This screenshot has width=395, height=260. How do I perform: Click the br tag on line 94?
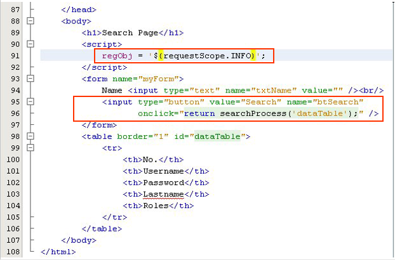(371, 91)
